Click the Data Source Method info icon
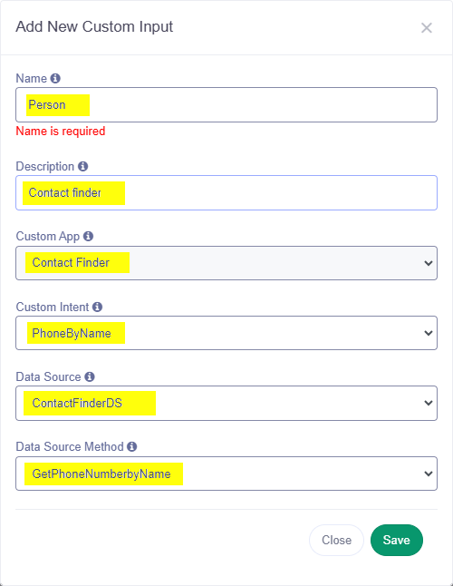 [x=131, y=446]
